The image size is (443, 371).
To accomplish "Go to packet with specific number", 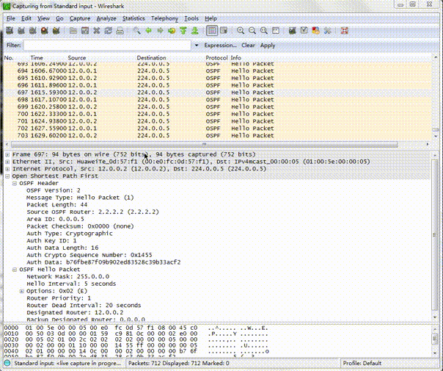I will coord(172,31).
